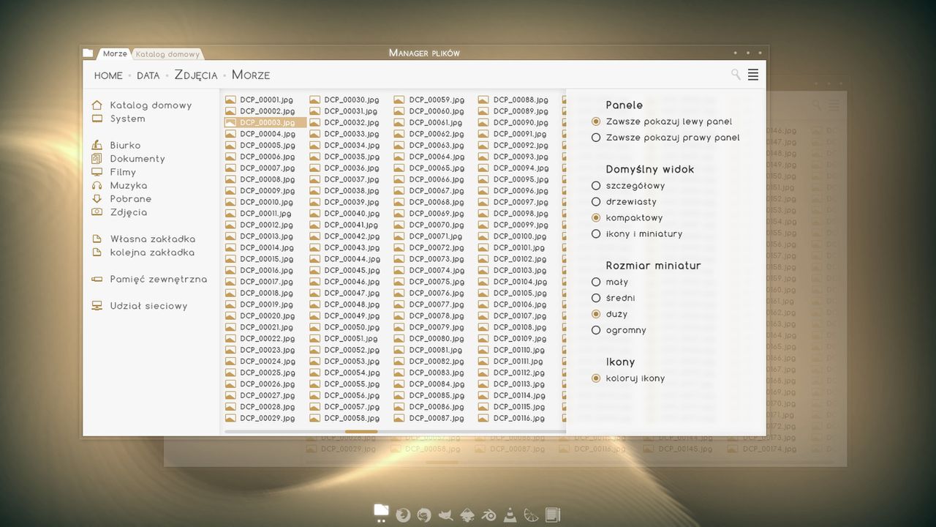Set thumbnail size to ogromny
936x527 pixels.
619,331
